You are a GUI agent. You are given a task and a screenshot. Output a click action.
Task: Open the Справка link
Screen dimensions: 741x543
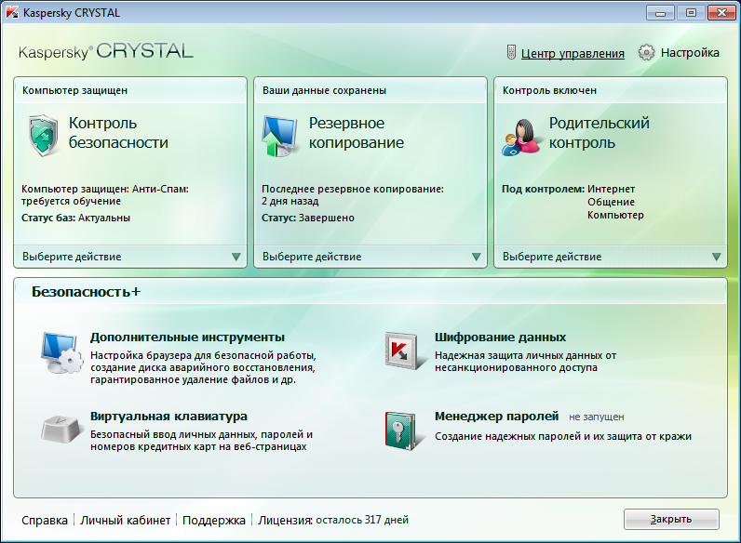click(x=45, y=520)
